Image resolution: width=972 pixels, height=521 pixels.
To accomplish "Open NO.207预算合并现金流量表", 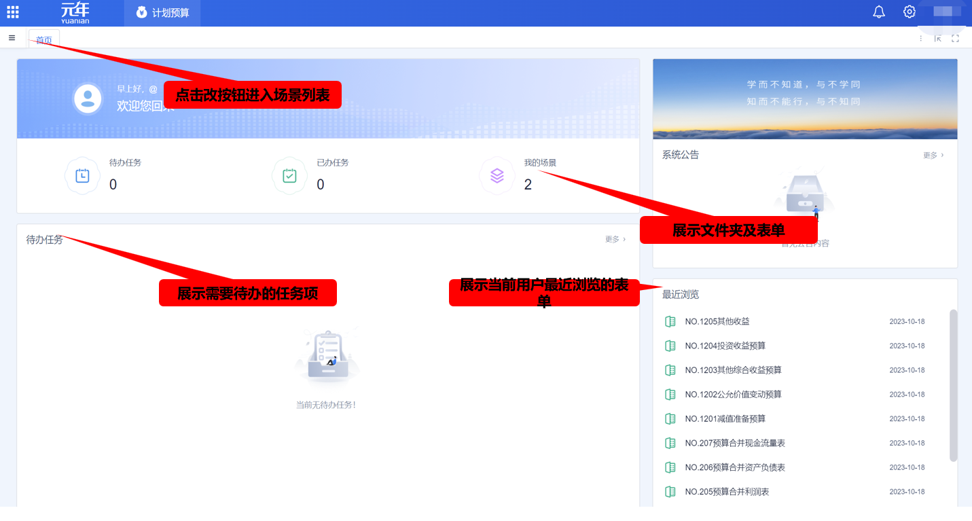I will [x=735, y=443].
